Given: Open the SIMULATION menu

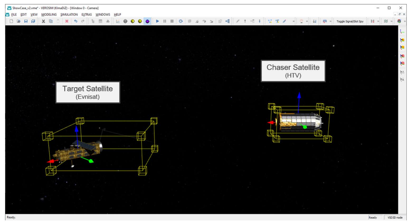Looking at the screenshot, I should coord(69,15).
